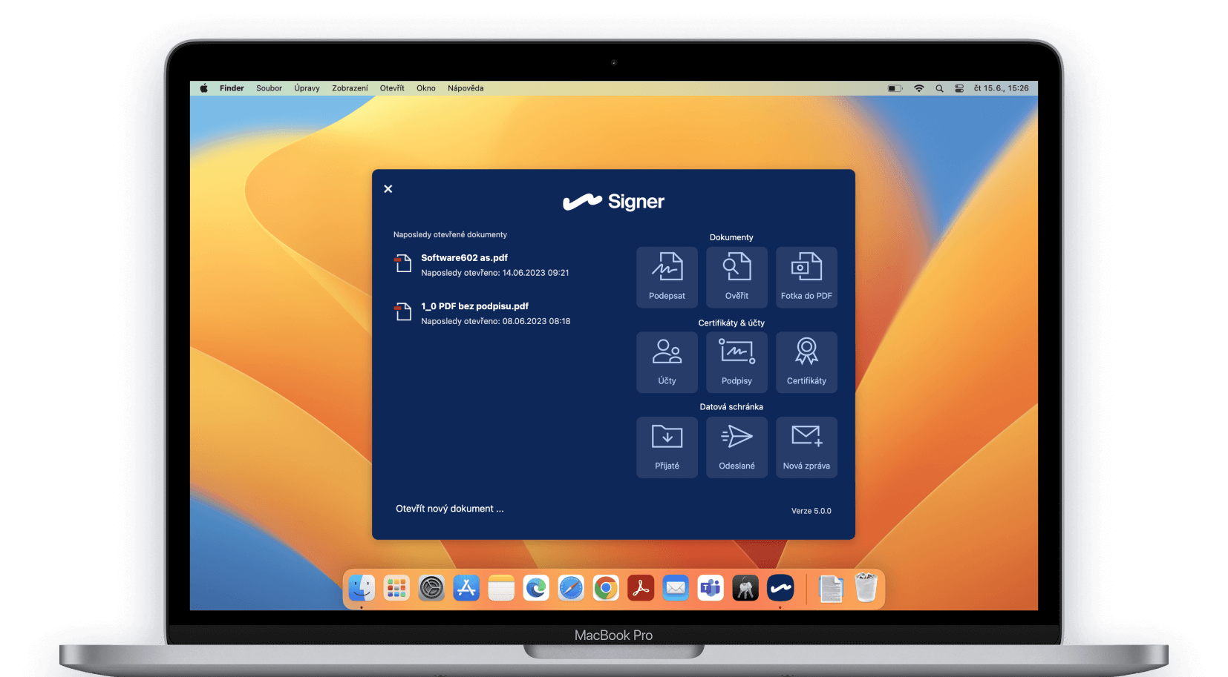Image resolution: width=1228 pixels, height=677 pixels.
Task: Open the recent file Software602 as.pdf
Action: [464, 257]
